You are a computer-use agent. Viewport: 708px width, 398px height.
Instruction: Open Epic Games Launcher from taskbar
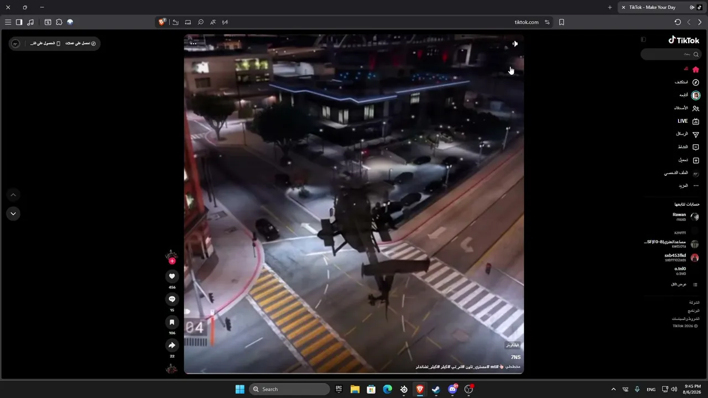pos(339,389)
